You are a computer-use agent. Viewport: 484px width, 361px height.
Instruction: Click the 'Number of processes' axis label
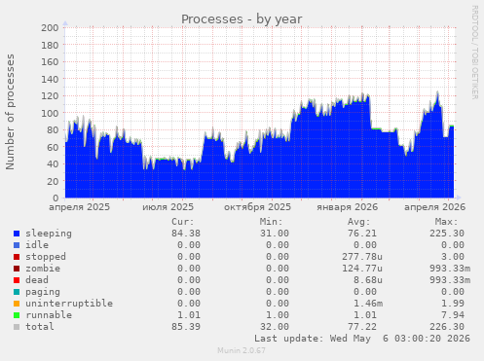point(10,112)
